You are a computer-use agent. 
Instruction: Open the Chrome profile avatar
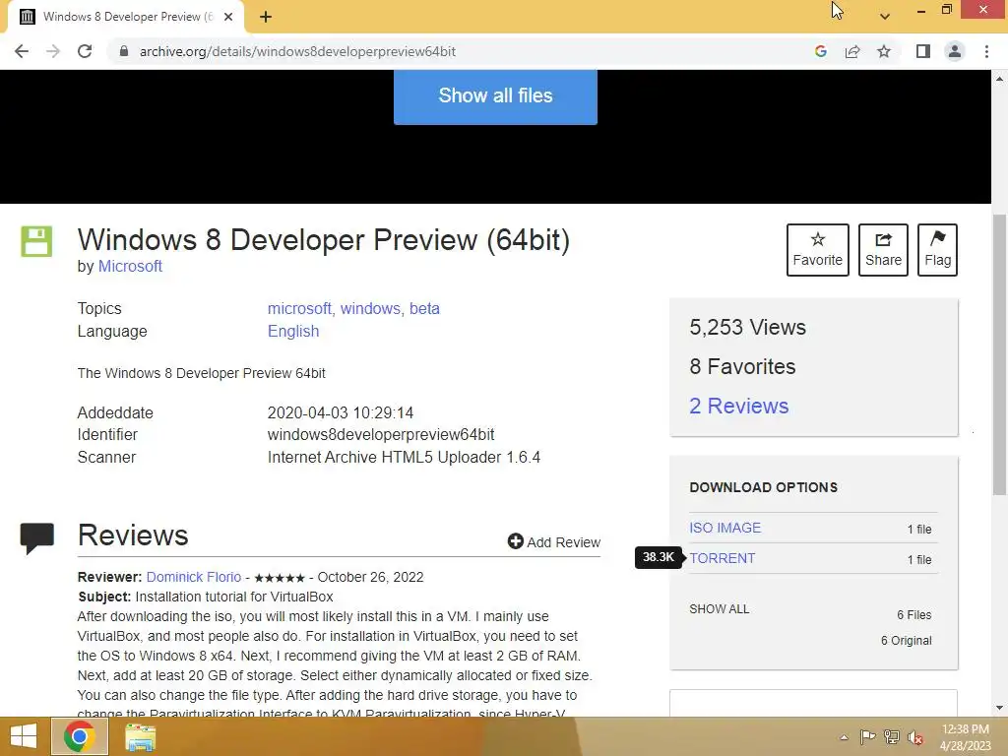955,51
